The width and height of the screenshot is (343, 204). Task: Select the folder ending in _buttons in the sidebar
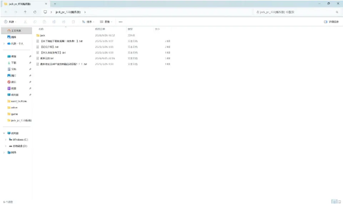coord(16,101)
